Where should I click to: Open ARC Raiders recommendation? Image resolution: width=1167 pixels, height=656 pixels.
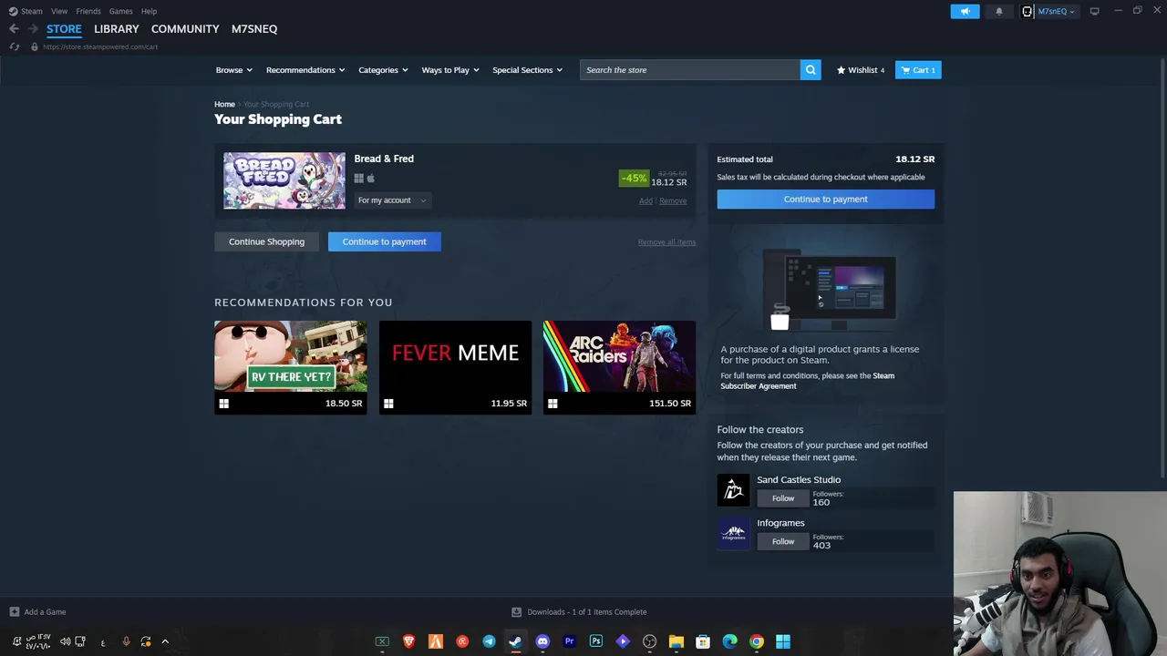[x=619, y=367]
